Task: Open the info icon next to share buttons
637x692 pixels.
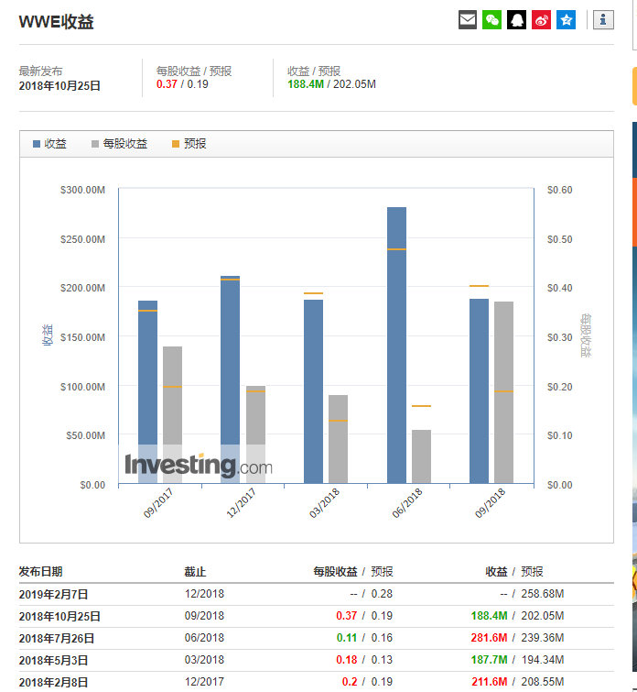Action: click(603, 20)
